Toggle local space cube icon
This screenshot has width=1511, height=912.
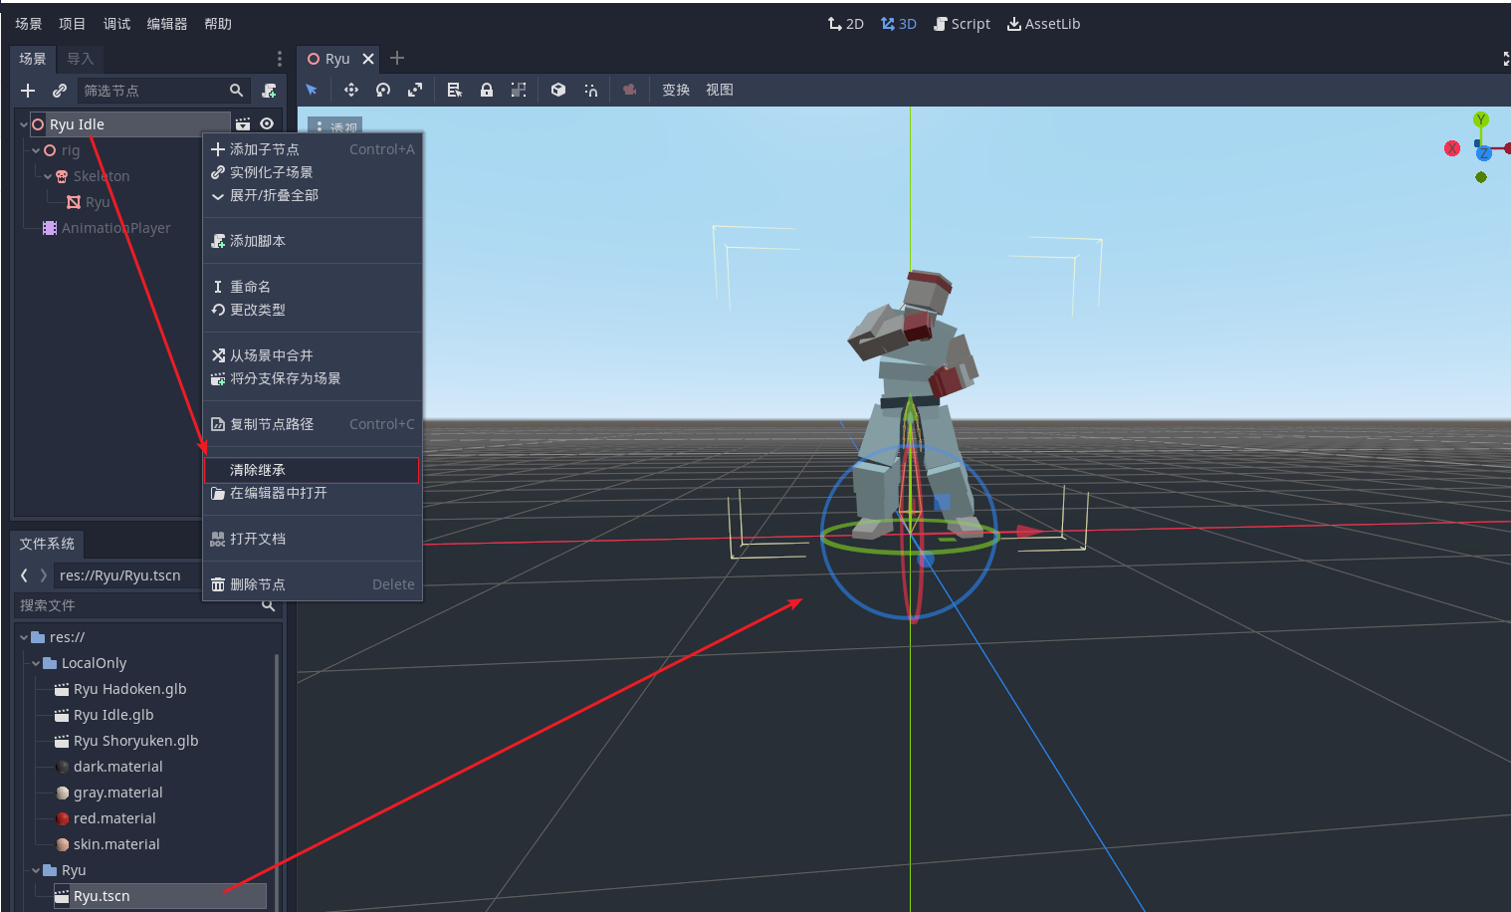pyautogui.click(x=558, y=90)
